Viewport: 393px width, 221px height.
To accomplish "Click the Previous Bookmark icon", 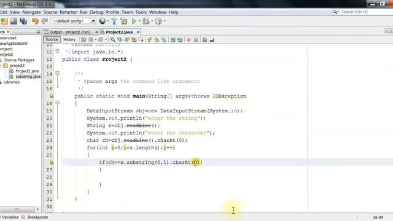I will click(x=150, y=39).
